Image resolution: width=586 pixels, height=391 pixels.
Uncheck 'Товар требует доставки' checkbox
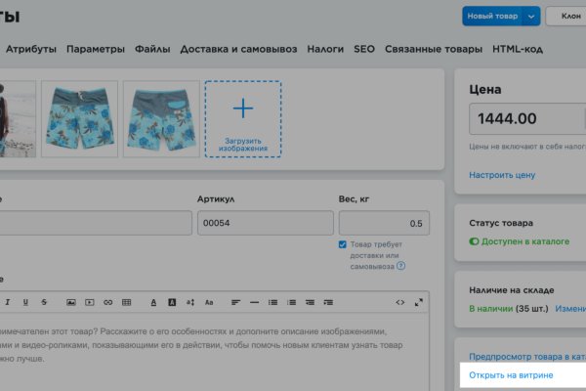tap(342, 244)
